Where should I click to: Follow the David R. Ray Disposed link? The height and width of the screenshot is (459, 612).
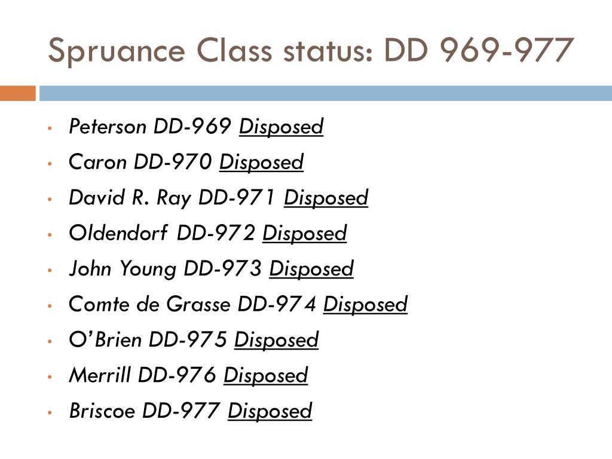tap(326, 198)
